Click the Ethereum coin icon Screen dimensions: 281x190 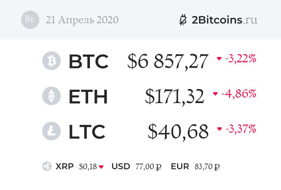tap(51, 96)
